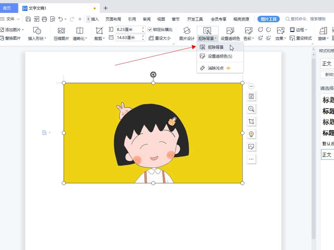This screenshot has width=334, height=250.
Task: Click command search box
Action: pyautogui.click(x=306, y=19)
